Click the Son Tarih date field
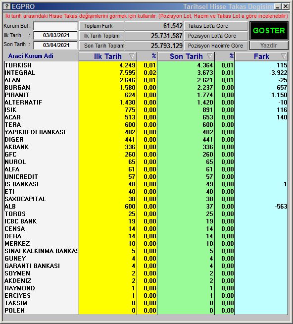293x324 pixels. [55, 45]
